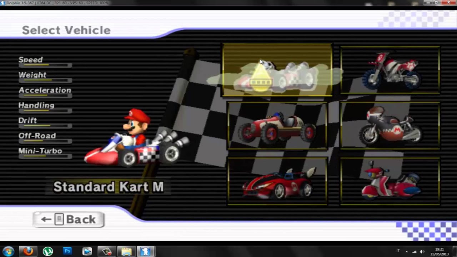Open the file explorer folder icon
The image size is (457, 257).
pyautogui.click(x=126, y=251)
